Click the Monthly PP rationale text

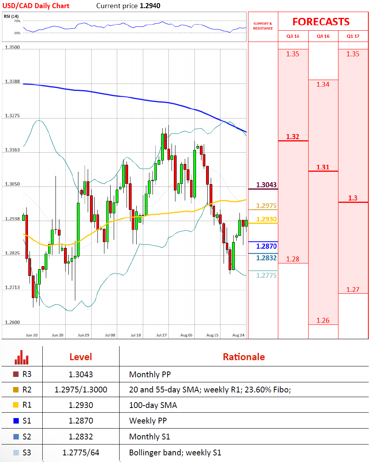(150, 375)
